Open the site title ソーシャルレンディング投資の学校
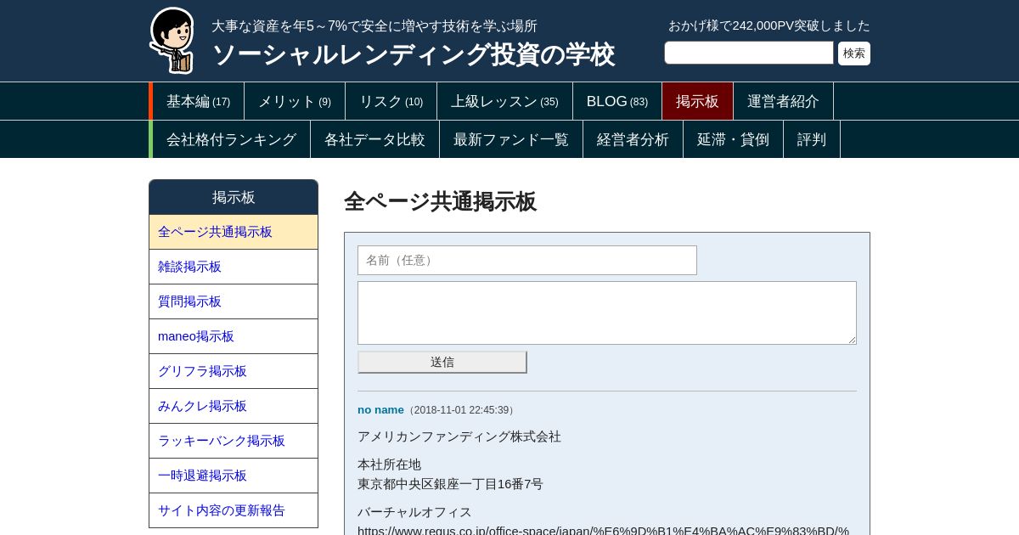 coord(413,54)
